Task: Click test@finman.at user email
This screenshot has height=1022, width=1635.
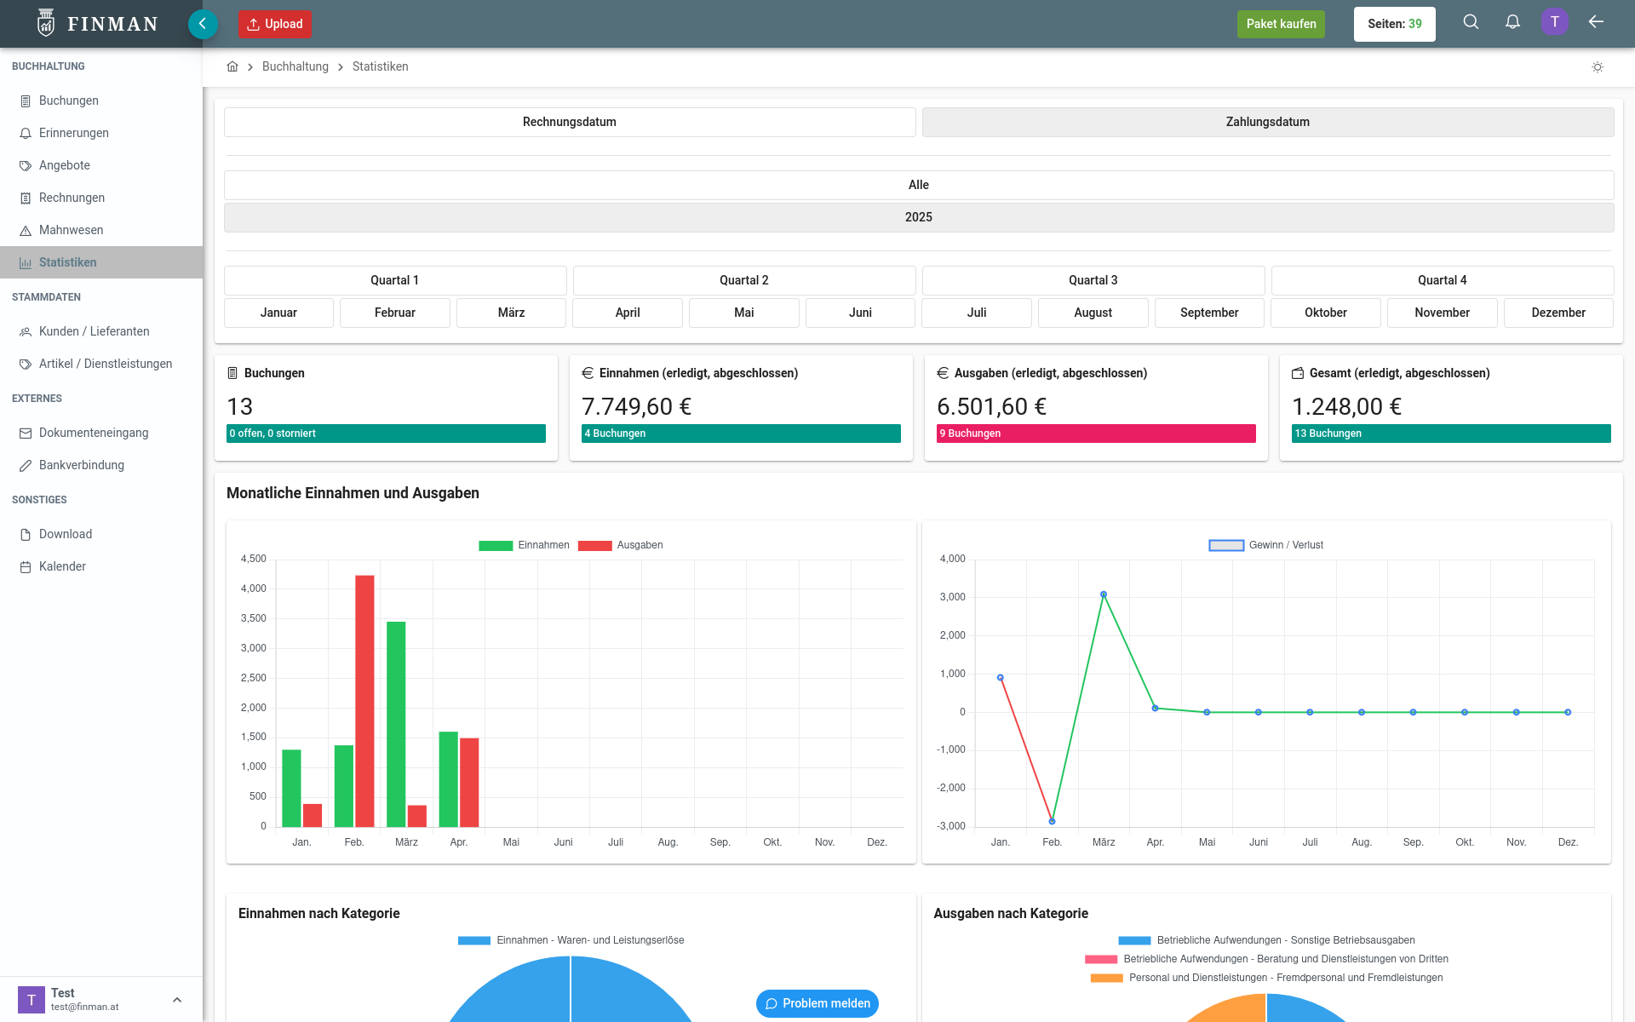Action: tap(84, 1007)
